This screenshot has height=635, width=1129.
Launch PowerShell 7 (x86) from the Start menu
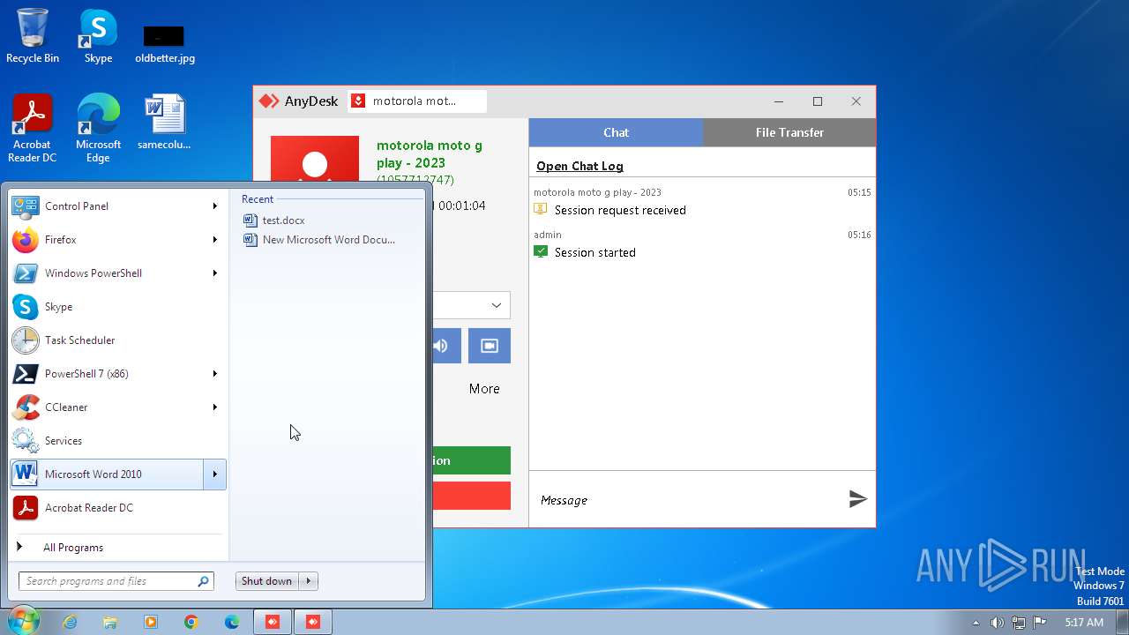[x=118, y=374]
